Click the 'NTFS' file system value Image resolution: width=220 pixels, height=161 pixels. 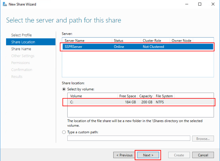(160, 102)
